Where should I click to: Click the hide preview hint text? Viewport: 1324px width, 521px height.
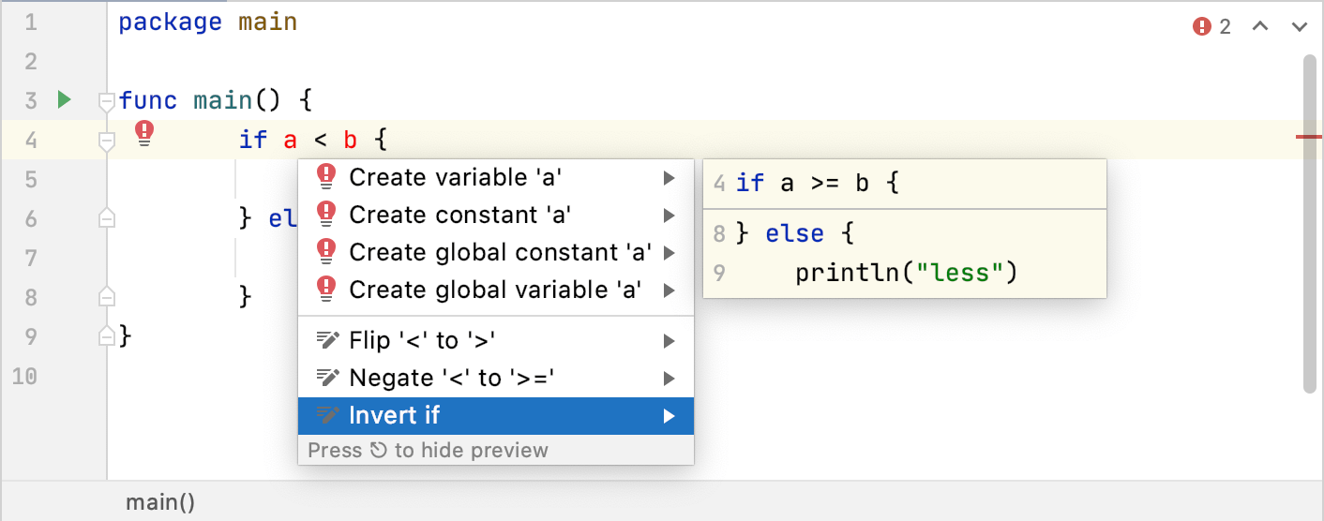(428, 451)
